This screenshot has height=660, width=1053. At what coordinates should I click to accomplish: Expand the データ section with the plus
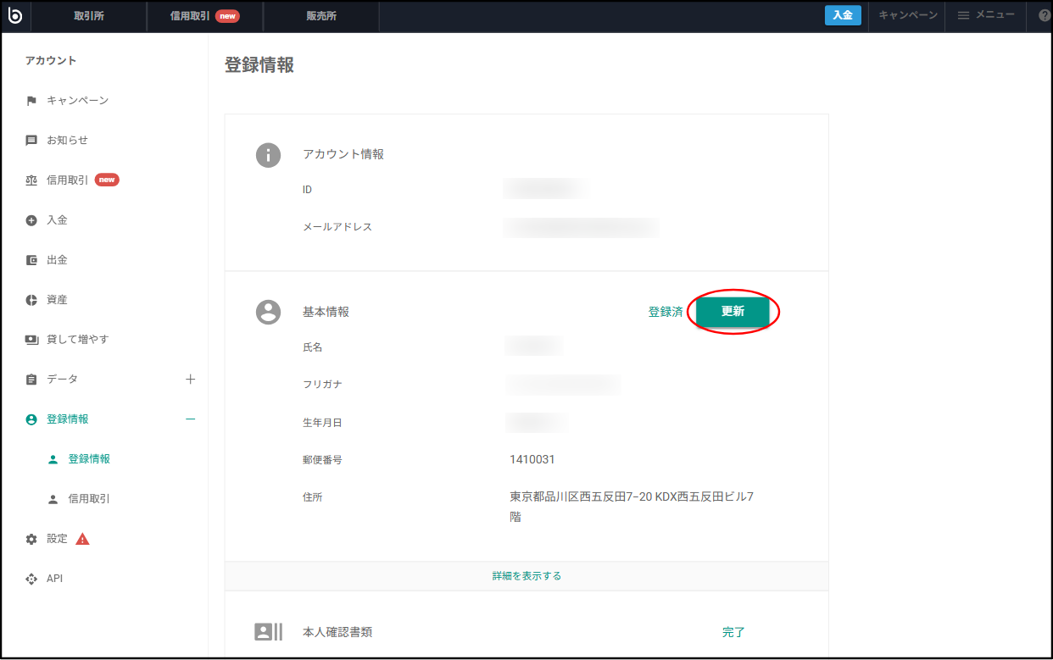point(192,379)
